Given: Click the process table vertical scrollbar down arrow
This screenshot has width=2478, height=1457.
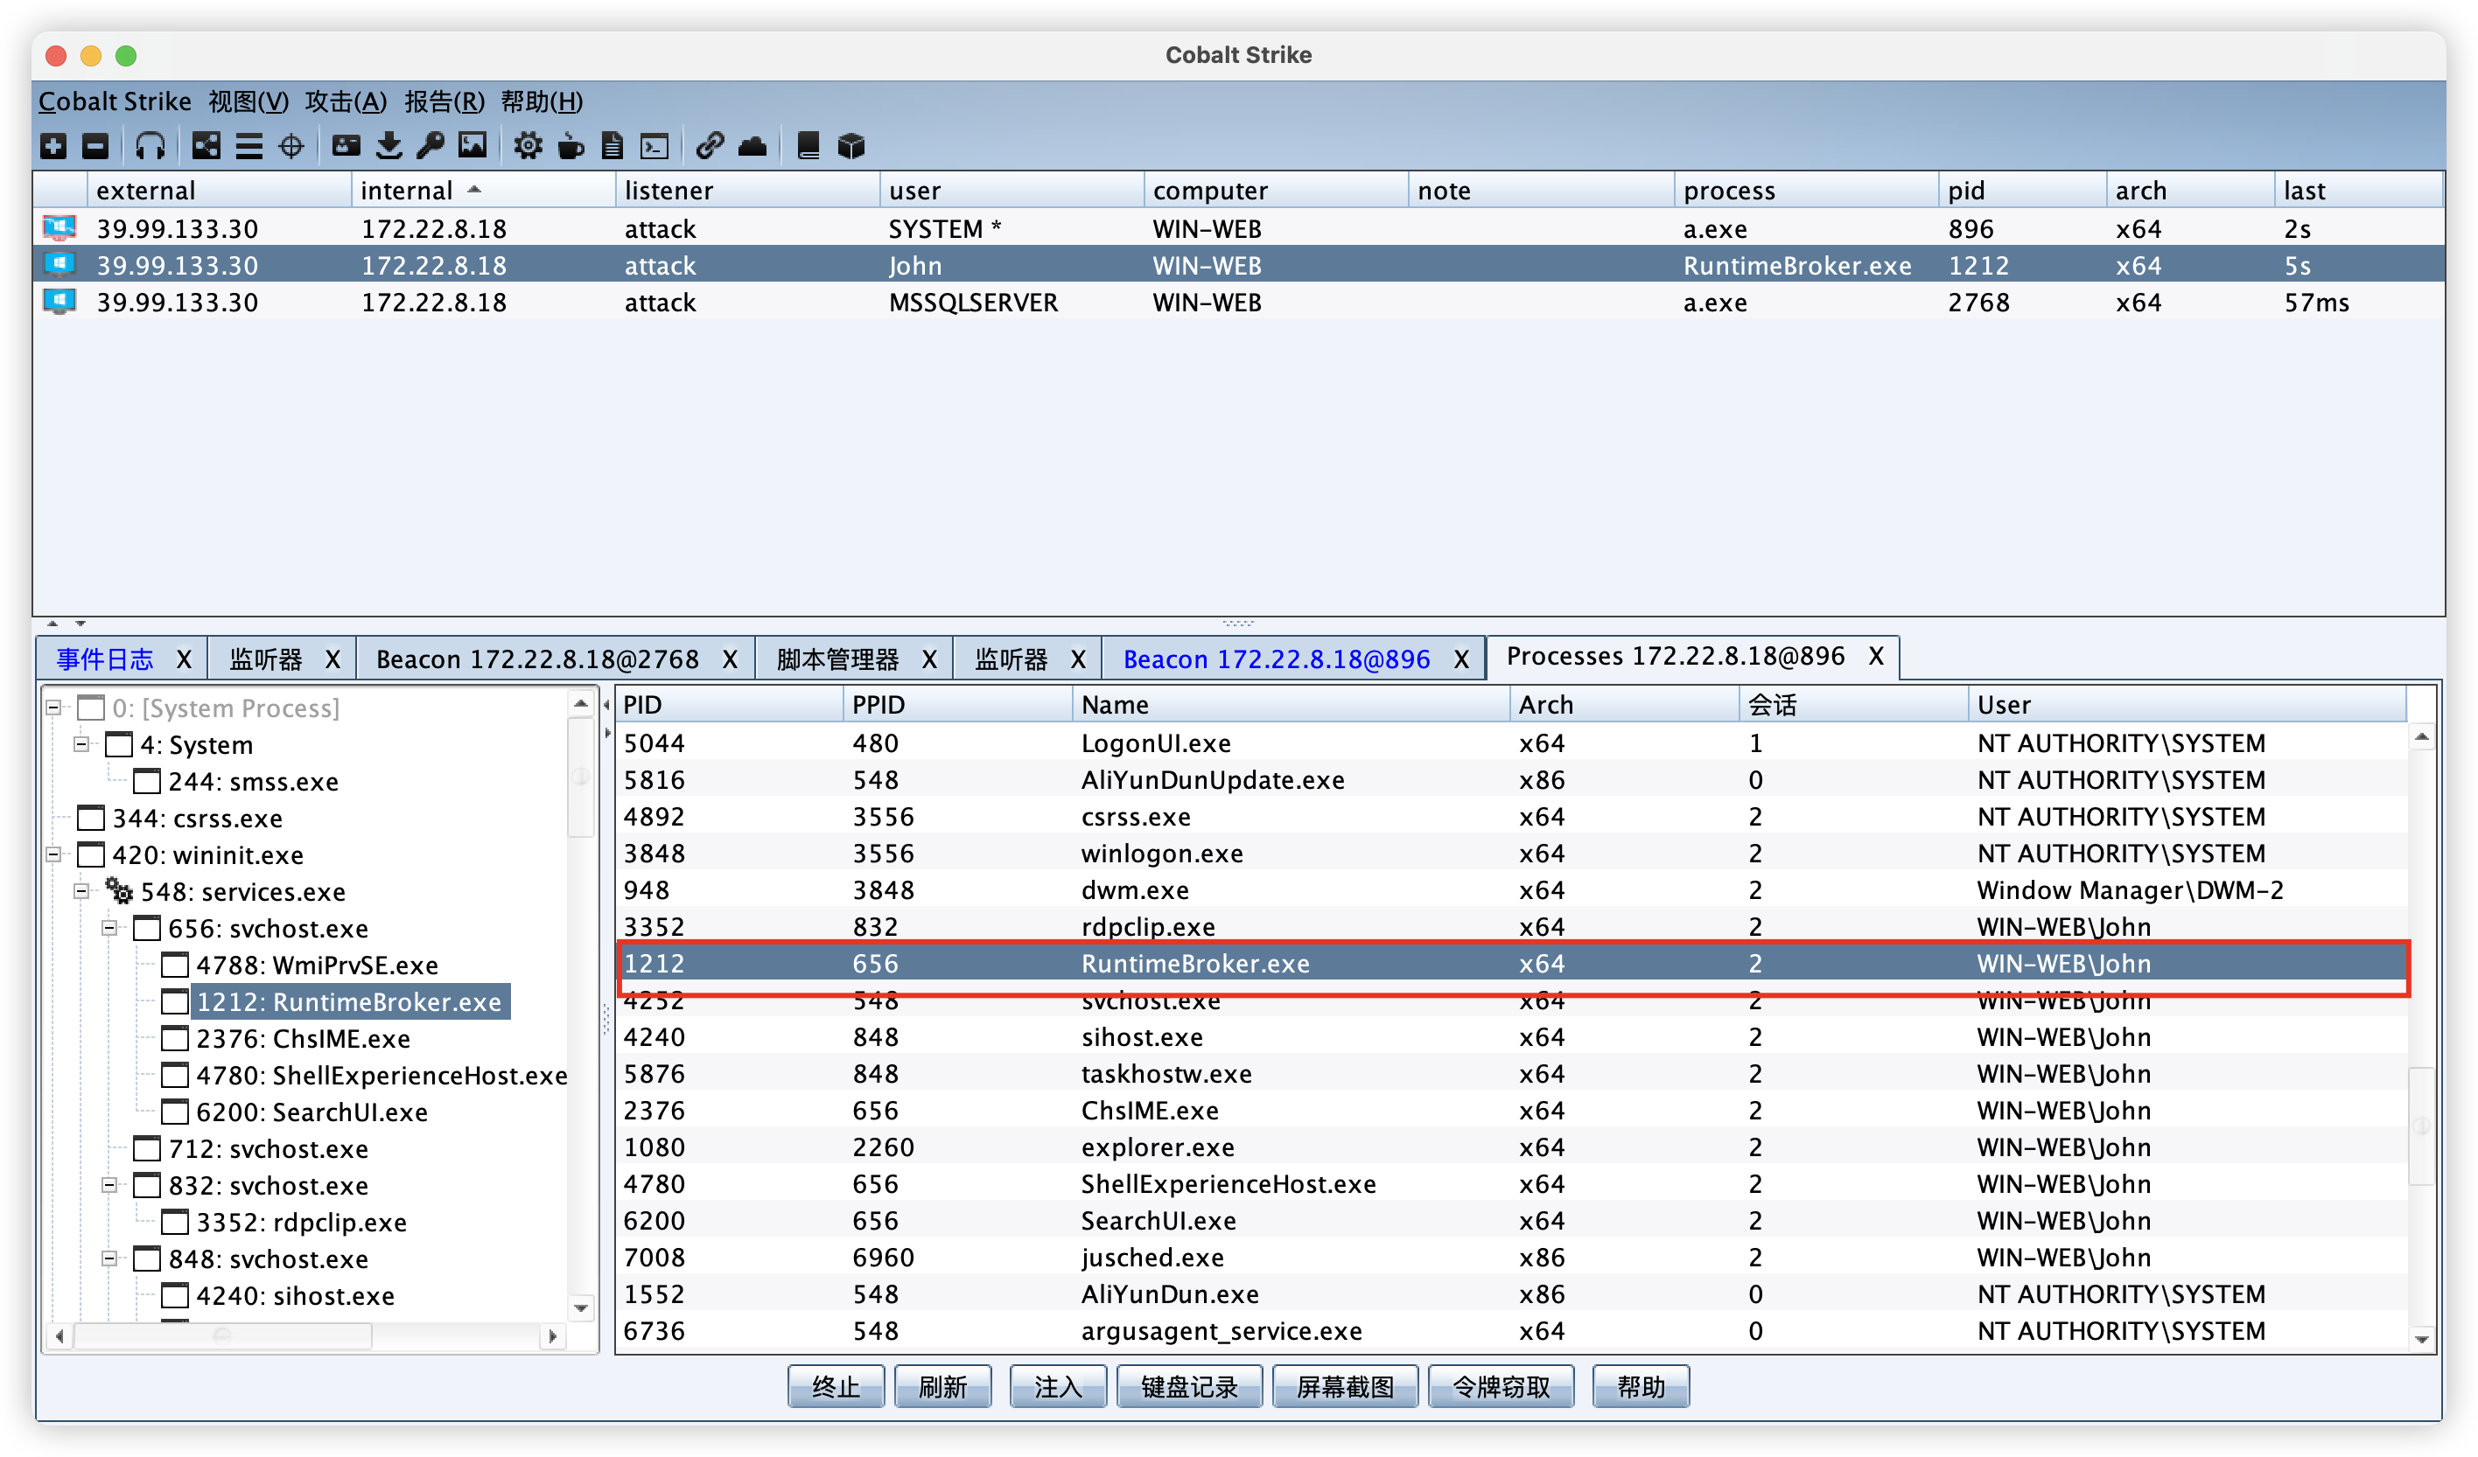Looking at the screenshot, I should coord(2422,1338).
